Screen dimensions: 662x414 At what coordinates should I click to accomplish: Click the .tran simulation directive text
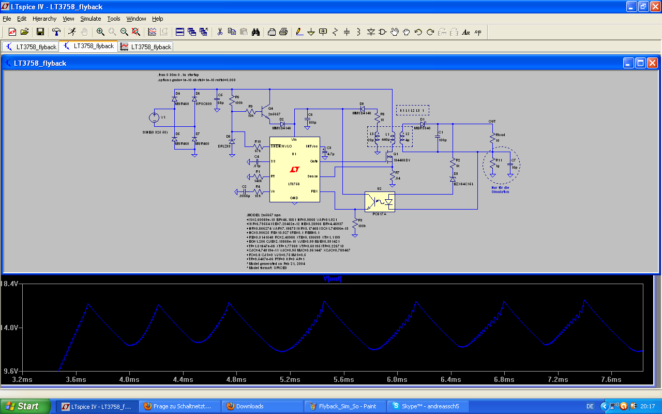pyautogui.click(x=178, y=75)
